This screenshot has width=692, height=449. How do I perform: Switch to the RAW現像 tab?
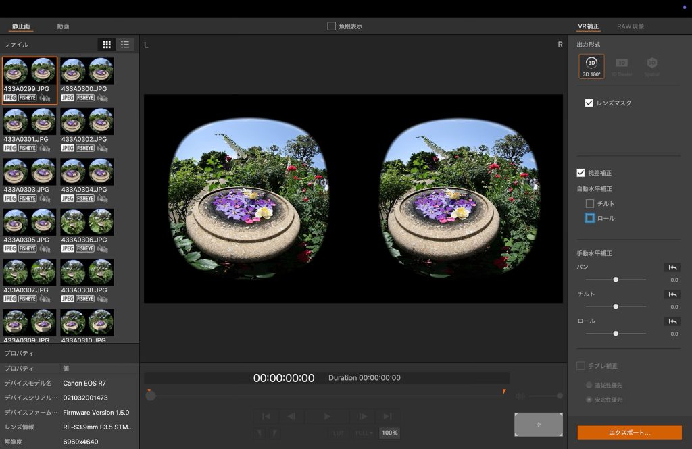coord(630,26)
